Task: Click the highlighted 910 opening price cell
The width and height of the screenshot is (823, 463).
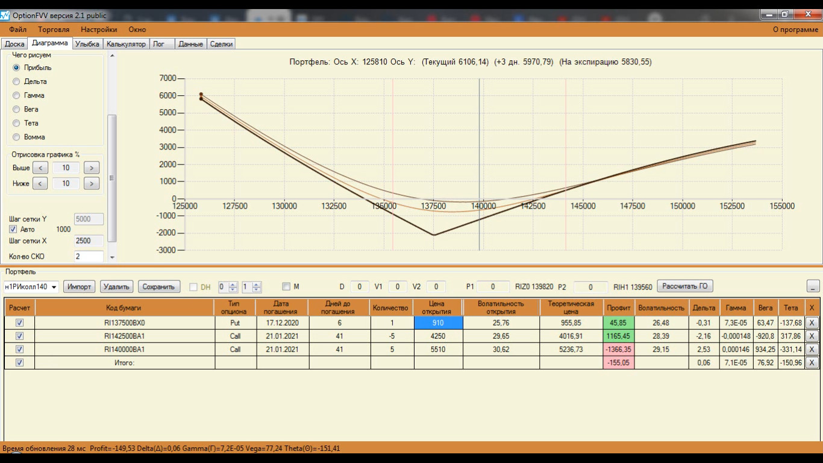Action: [438, 323]
